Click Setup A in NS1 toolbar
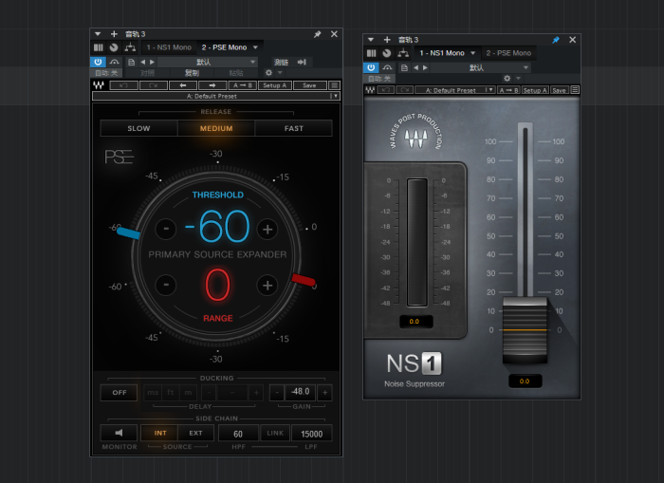This screenshot has width=664, height=483. click(x=535, y=90)
